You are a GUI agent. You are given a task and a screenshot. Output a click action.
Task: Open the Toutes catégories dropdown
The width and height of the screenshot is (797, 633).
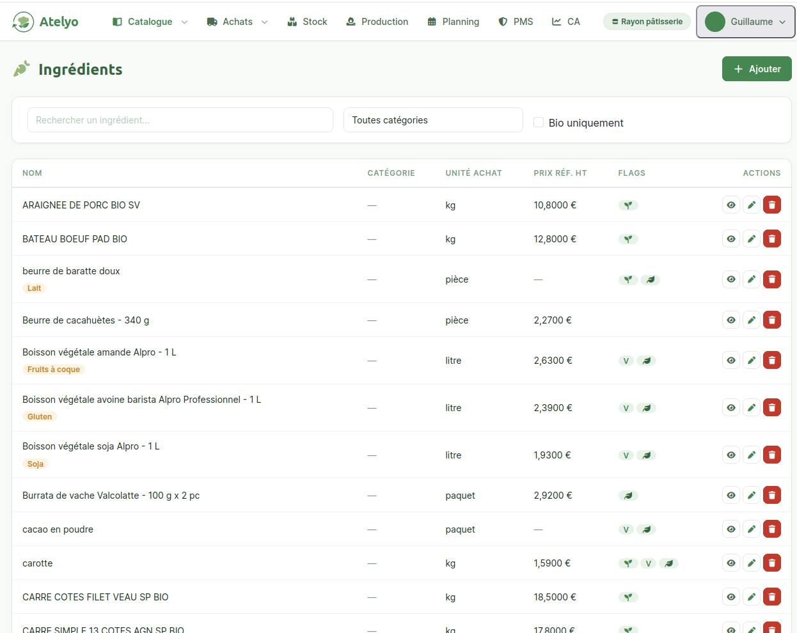tap(433, 120)
